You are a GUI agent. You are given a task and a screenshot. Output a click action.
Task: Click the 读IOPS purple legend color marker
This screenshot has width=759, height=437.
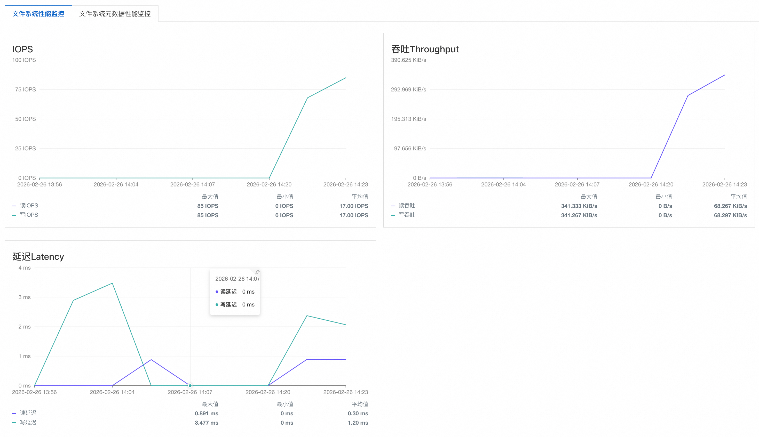click(x=14, y=206)
